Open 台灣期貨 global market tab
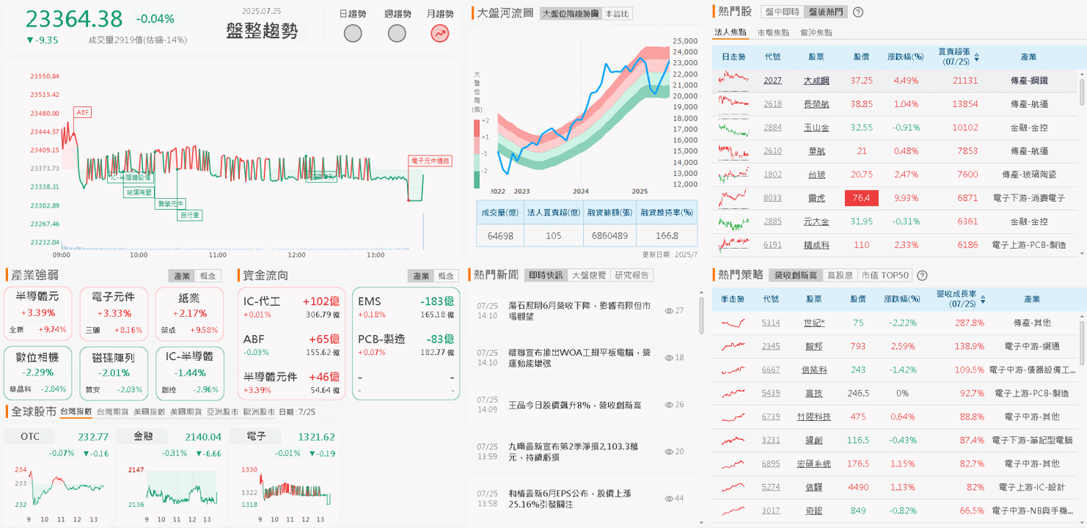 [112, 411]
